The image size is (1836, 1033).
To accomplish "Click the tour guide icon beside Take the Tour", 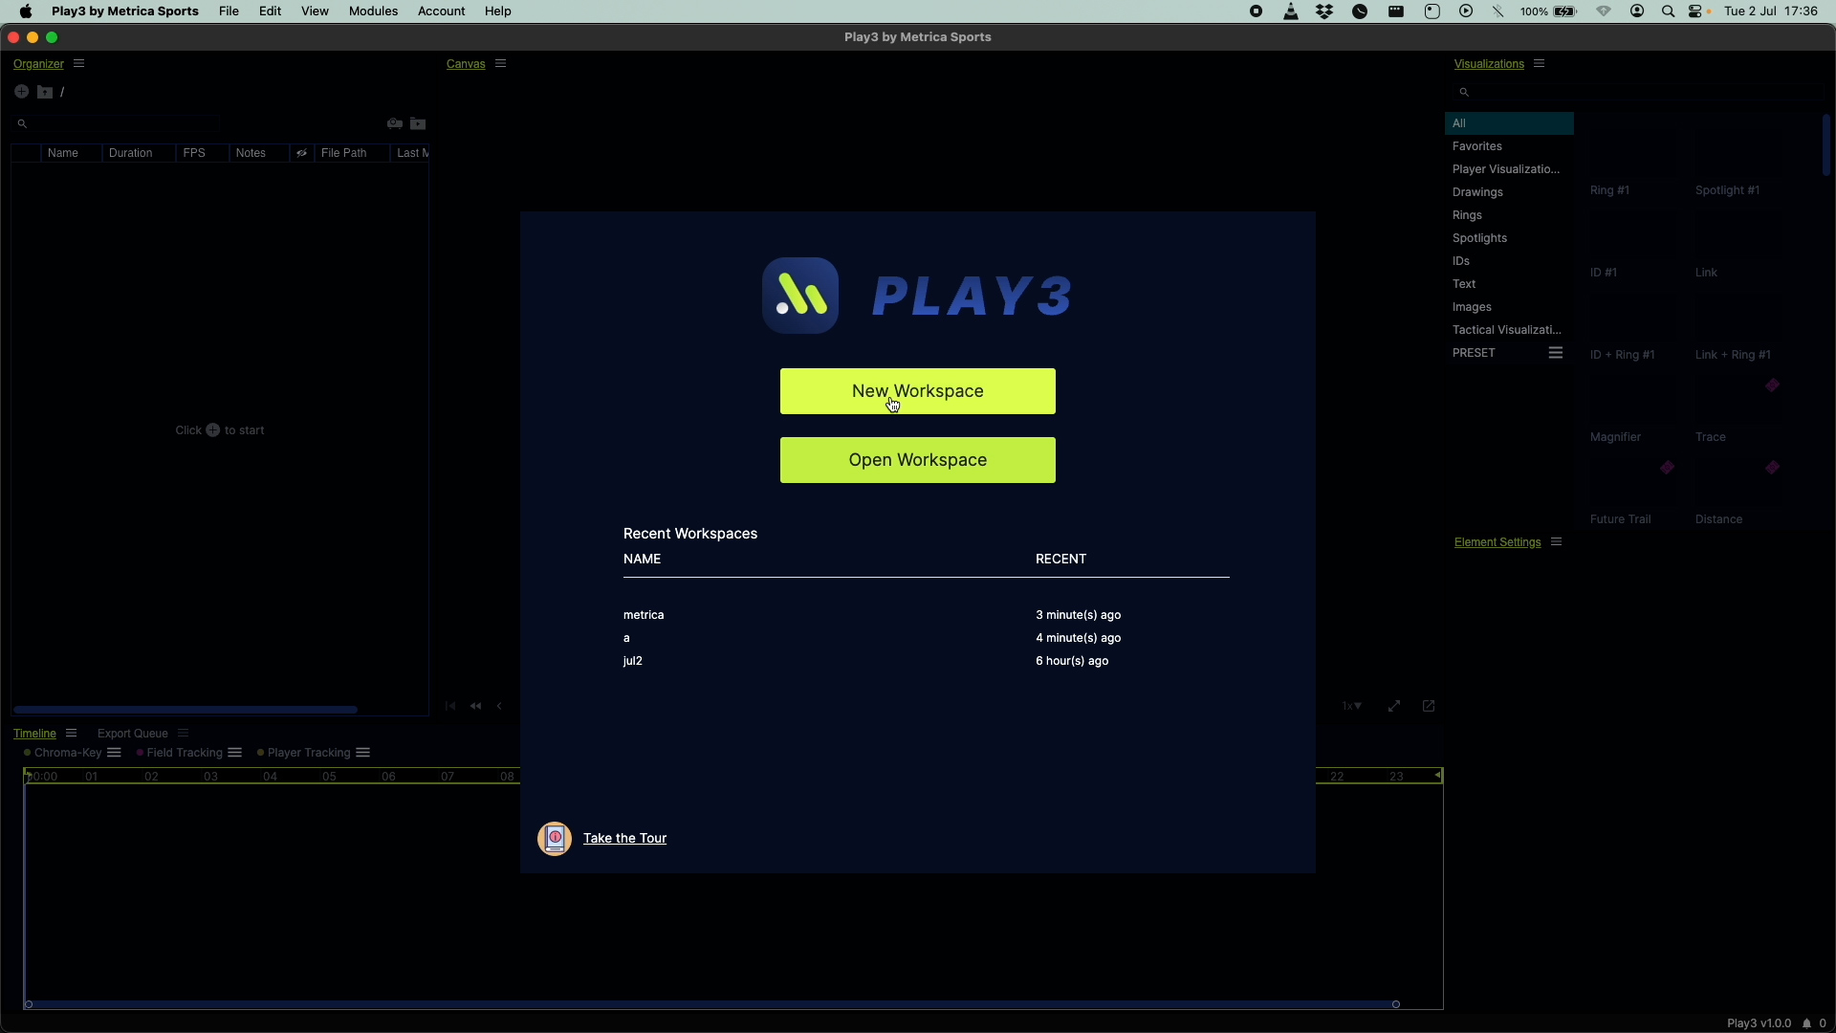I will click(x=555, y=839).
